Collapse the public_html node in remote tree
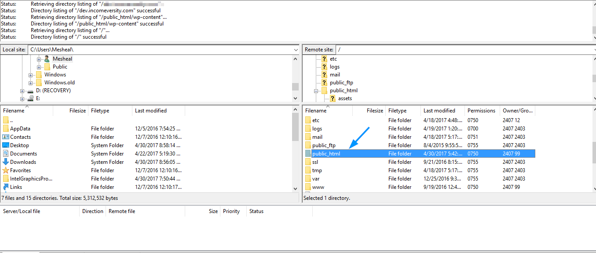 316,91
